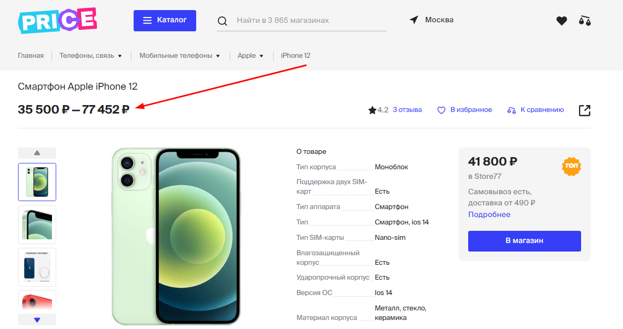Move thumbnail list down with blue arrow
Image resolution: width=623 pixels, height=329 pixels.
point(37,320)
